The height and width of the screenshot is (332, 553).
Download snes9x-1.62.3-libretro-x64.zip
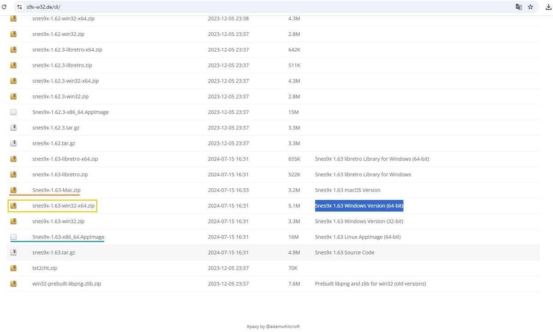tap(67, 50)
